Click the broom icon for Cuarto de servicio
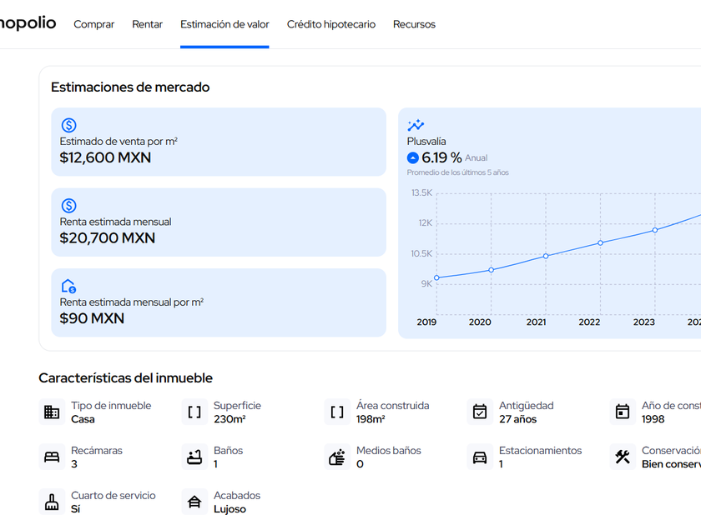The image size is (701, 525). 52,502
